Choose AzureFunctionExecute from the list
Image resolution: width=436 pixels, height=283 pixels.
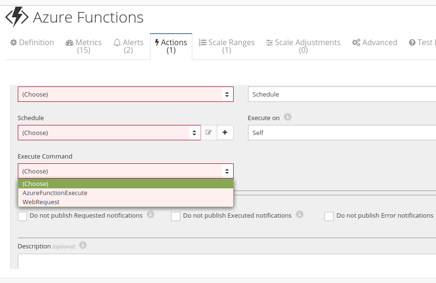coord(125,193)
